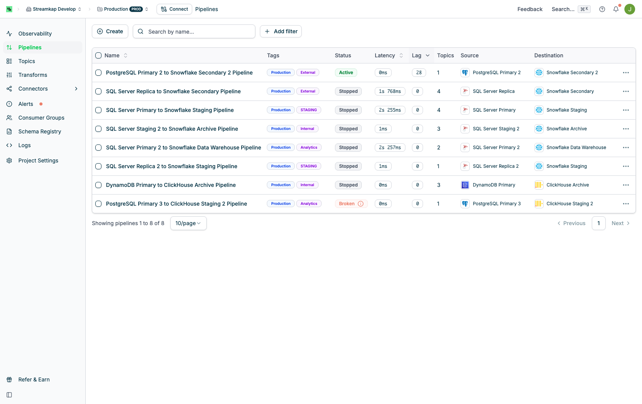Click Feedback link
642x404 pixels.
click(530, 9)
